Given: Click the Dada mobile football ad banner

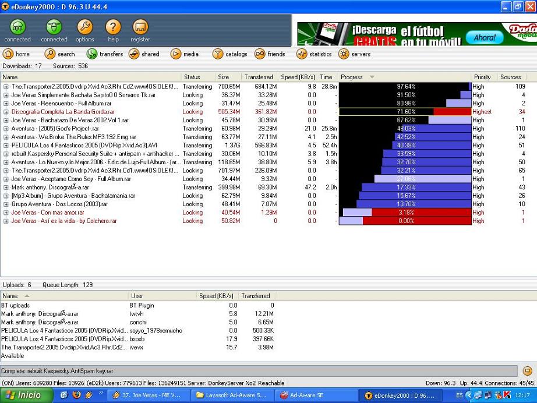Looking at the screenshot, I should pos(417,34).
